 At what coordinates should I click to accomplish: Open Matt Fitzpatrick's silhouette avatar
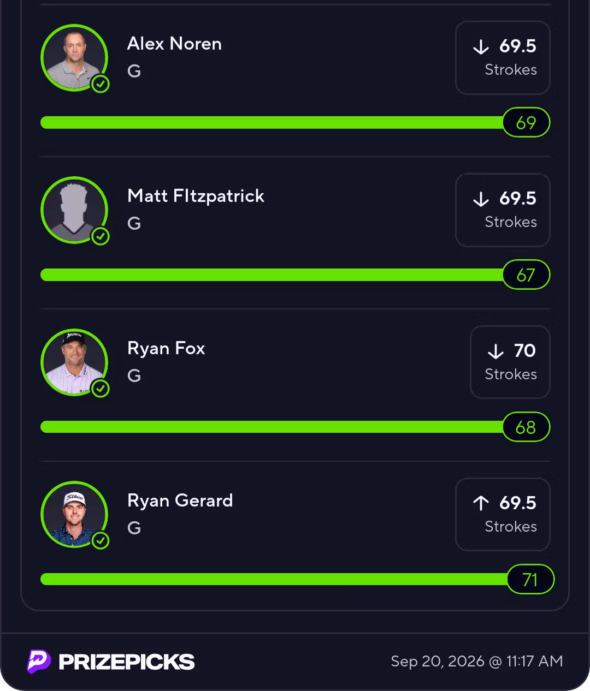[x=74, y=210]
